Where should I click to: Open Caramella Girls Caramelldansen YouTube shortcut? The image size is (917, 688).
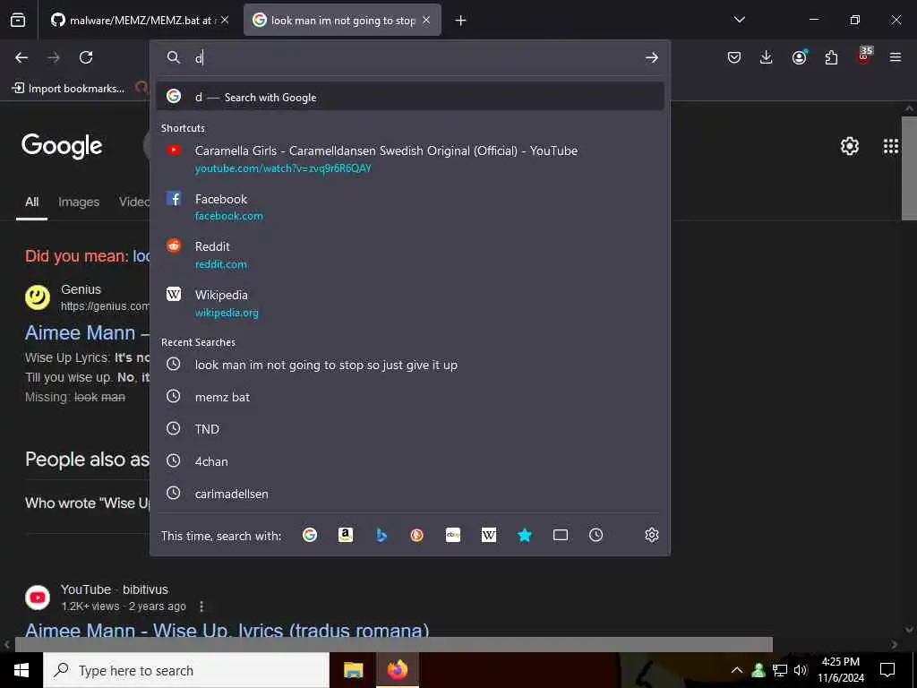coord(410,159)
